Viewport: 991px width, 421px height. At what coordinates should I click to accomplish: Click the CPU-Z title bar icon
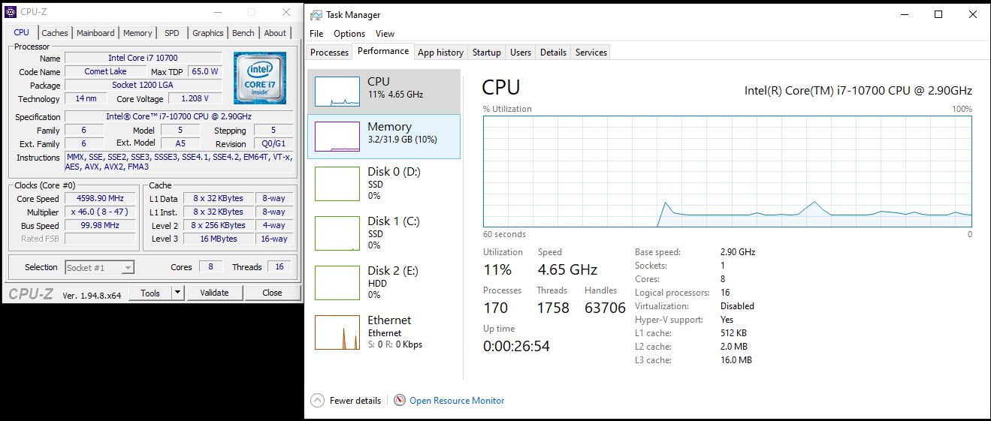click(x=11, y=12)
